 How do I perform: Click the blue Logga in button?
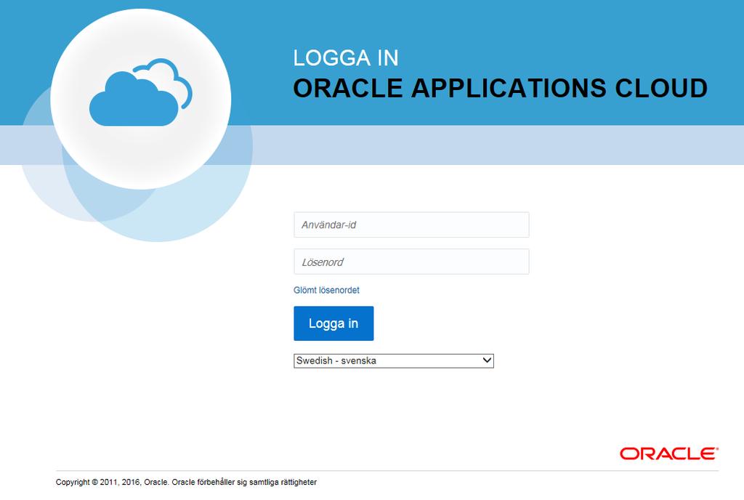pos(333,323)
